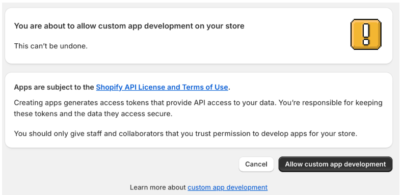Click the paragraph about access tokens and API access
Screen dimensions: 401x195
198,108
